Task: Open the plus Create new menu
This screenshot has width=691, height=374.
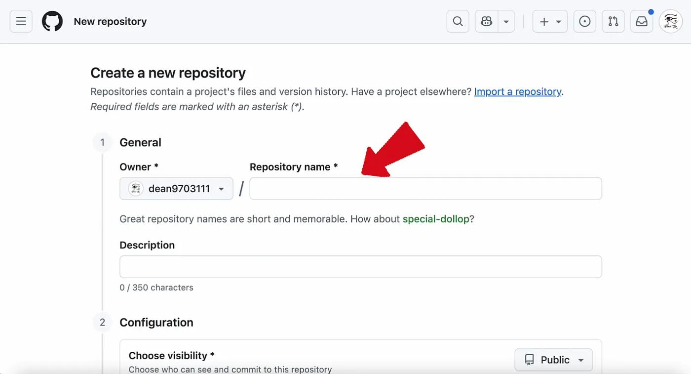Action: click(x=550, y=22)
